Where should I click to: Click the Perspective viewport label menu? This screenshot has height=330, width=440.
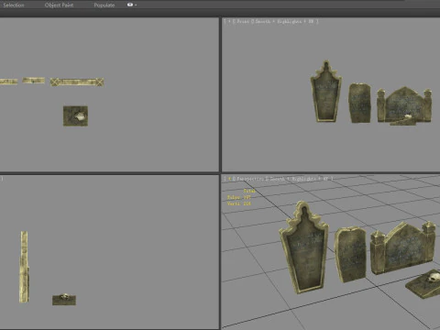click(250, 179)
